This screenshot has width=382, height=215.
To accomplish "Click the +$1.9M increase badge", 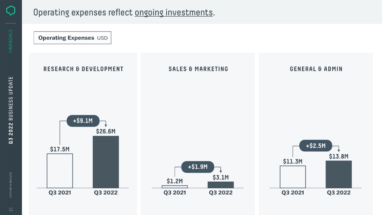I will click(x=198, y=167).
